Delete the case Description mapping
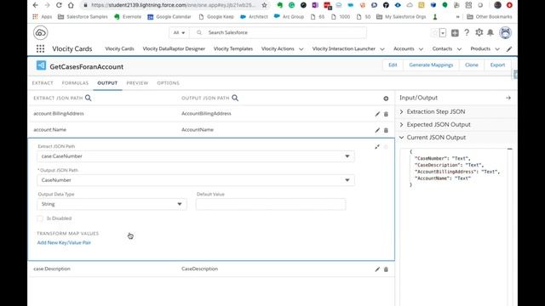The height and width of the screenshot is (306, 545). [386, 269]
